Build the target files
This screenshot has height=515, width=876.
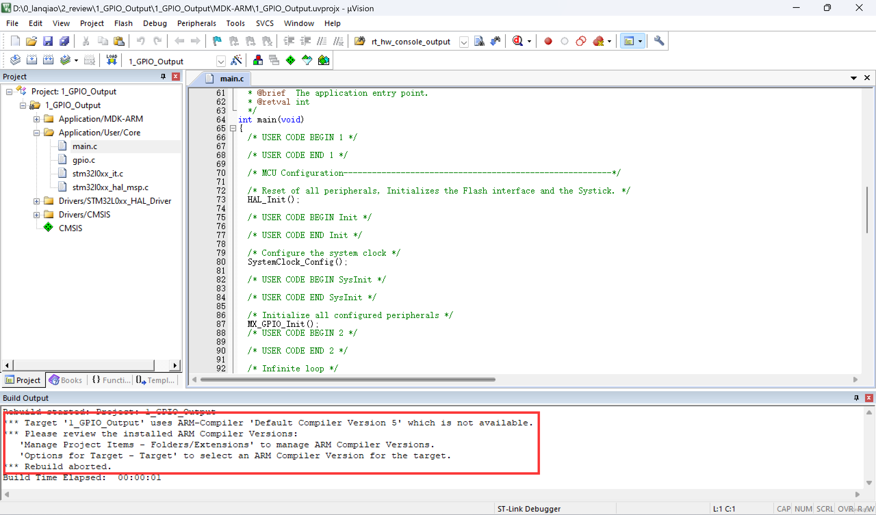pyautogui.click(x=31, y=61)
